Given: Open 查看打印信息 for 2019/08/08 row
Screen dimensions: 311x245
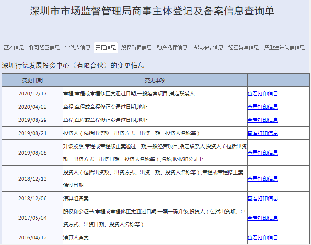Looking at the screenshot, I should [262, 153].
